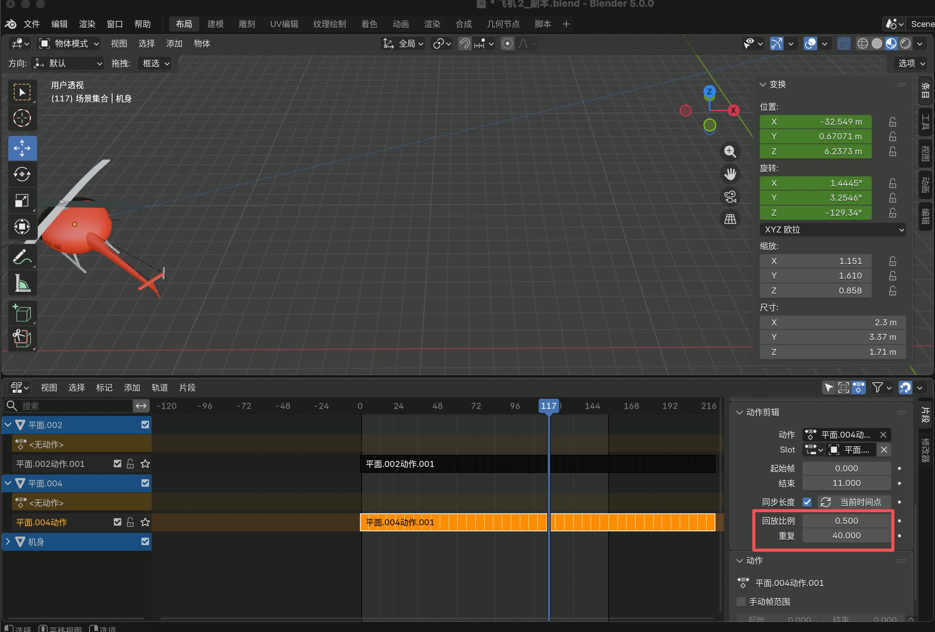The image size is (935, 632).
Task: Select the Move tool in the toolbar
Action: [x=22, y=148]
